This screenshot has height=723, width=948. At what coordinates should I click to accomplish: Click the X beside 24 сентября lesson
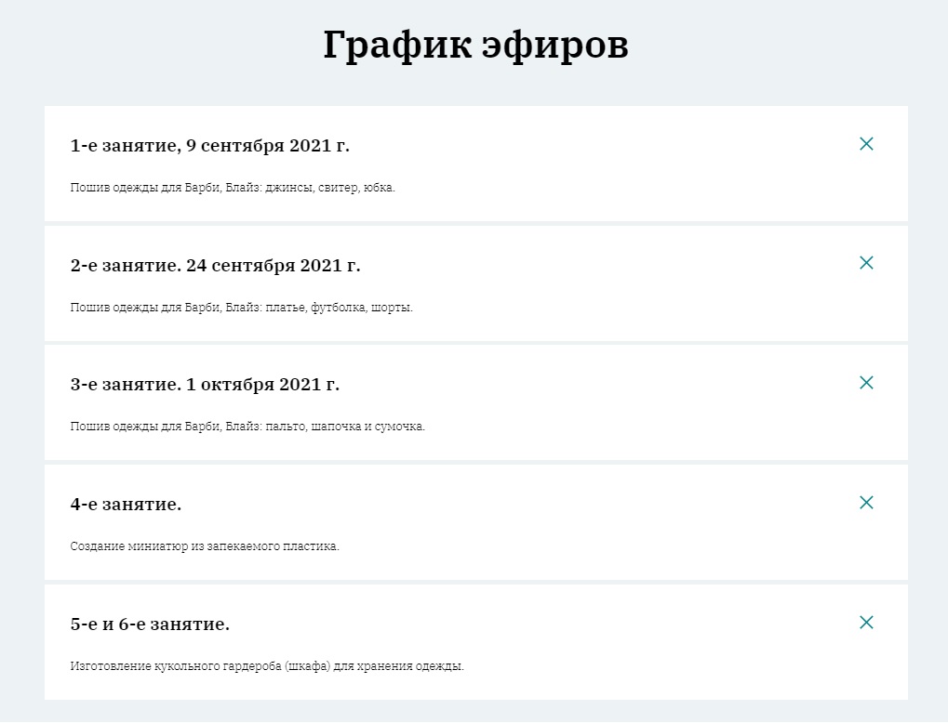tap(866, 263)
